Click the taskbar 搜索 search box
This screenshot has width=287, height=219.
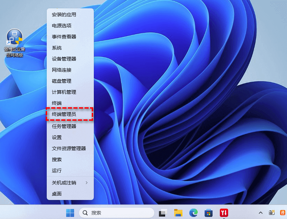coord(116,212)
